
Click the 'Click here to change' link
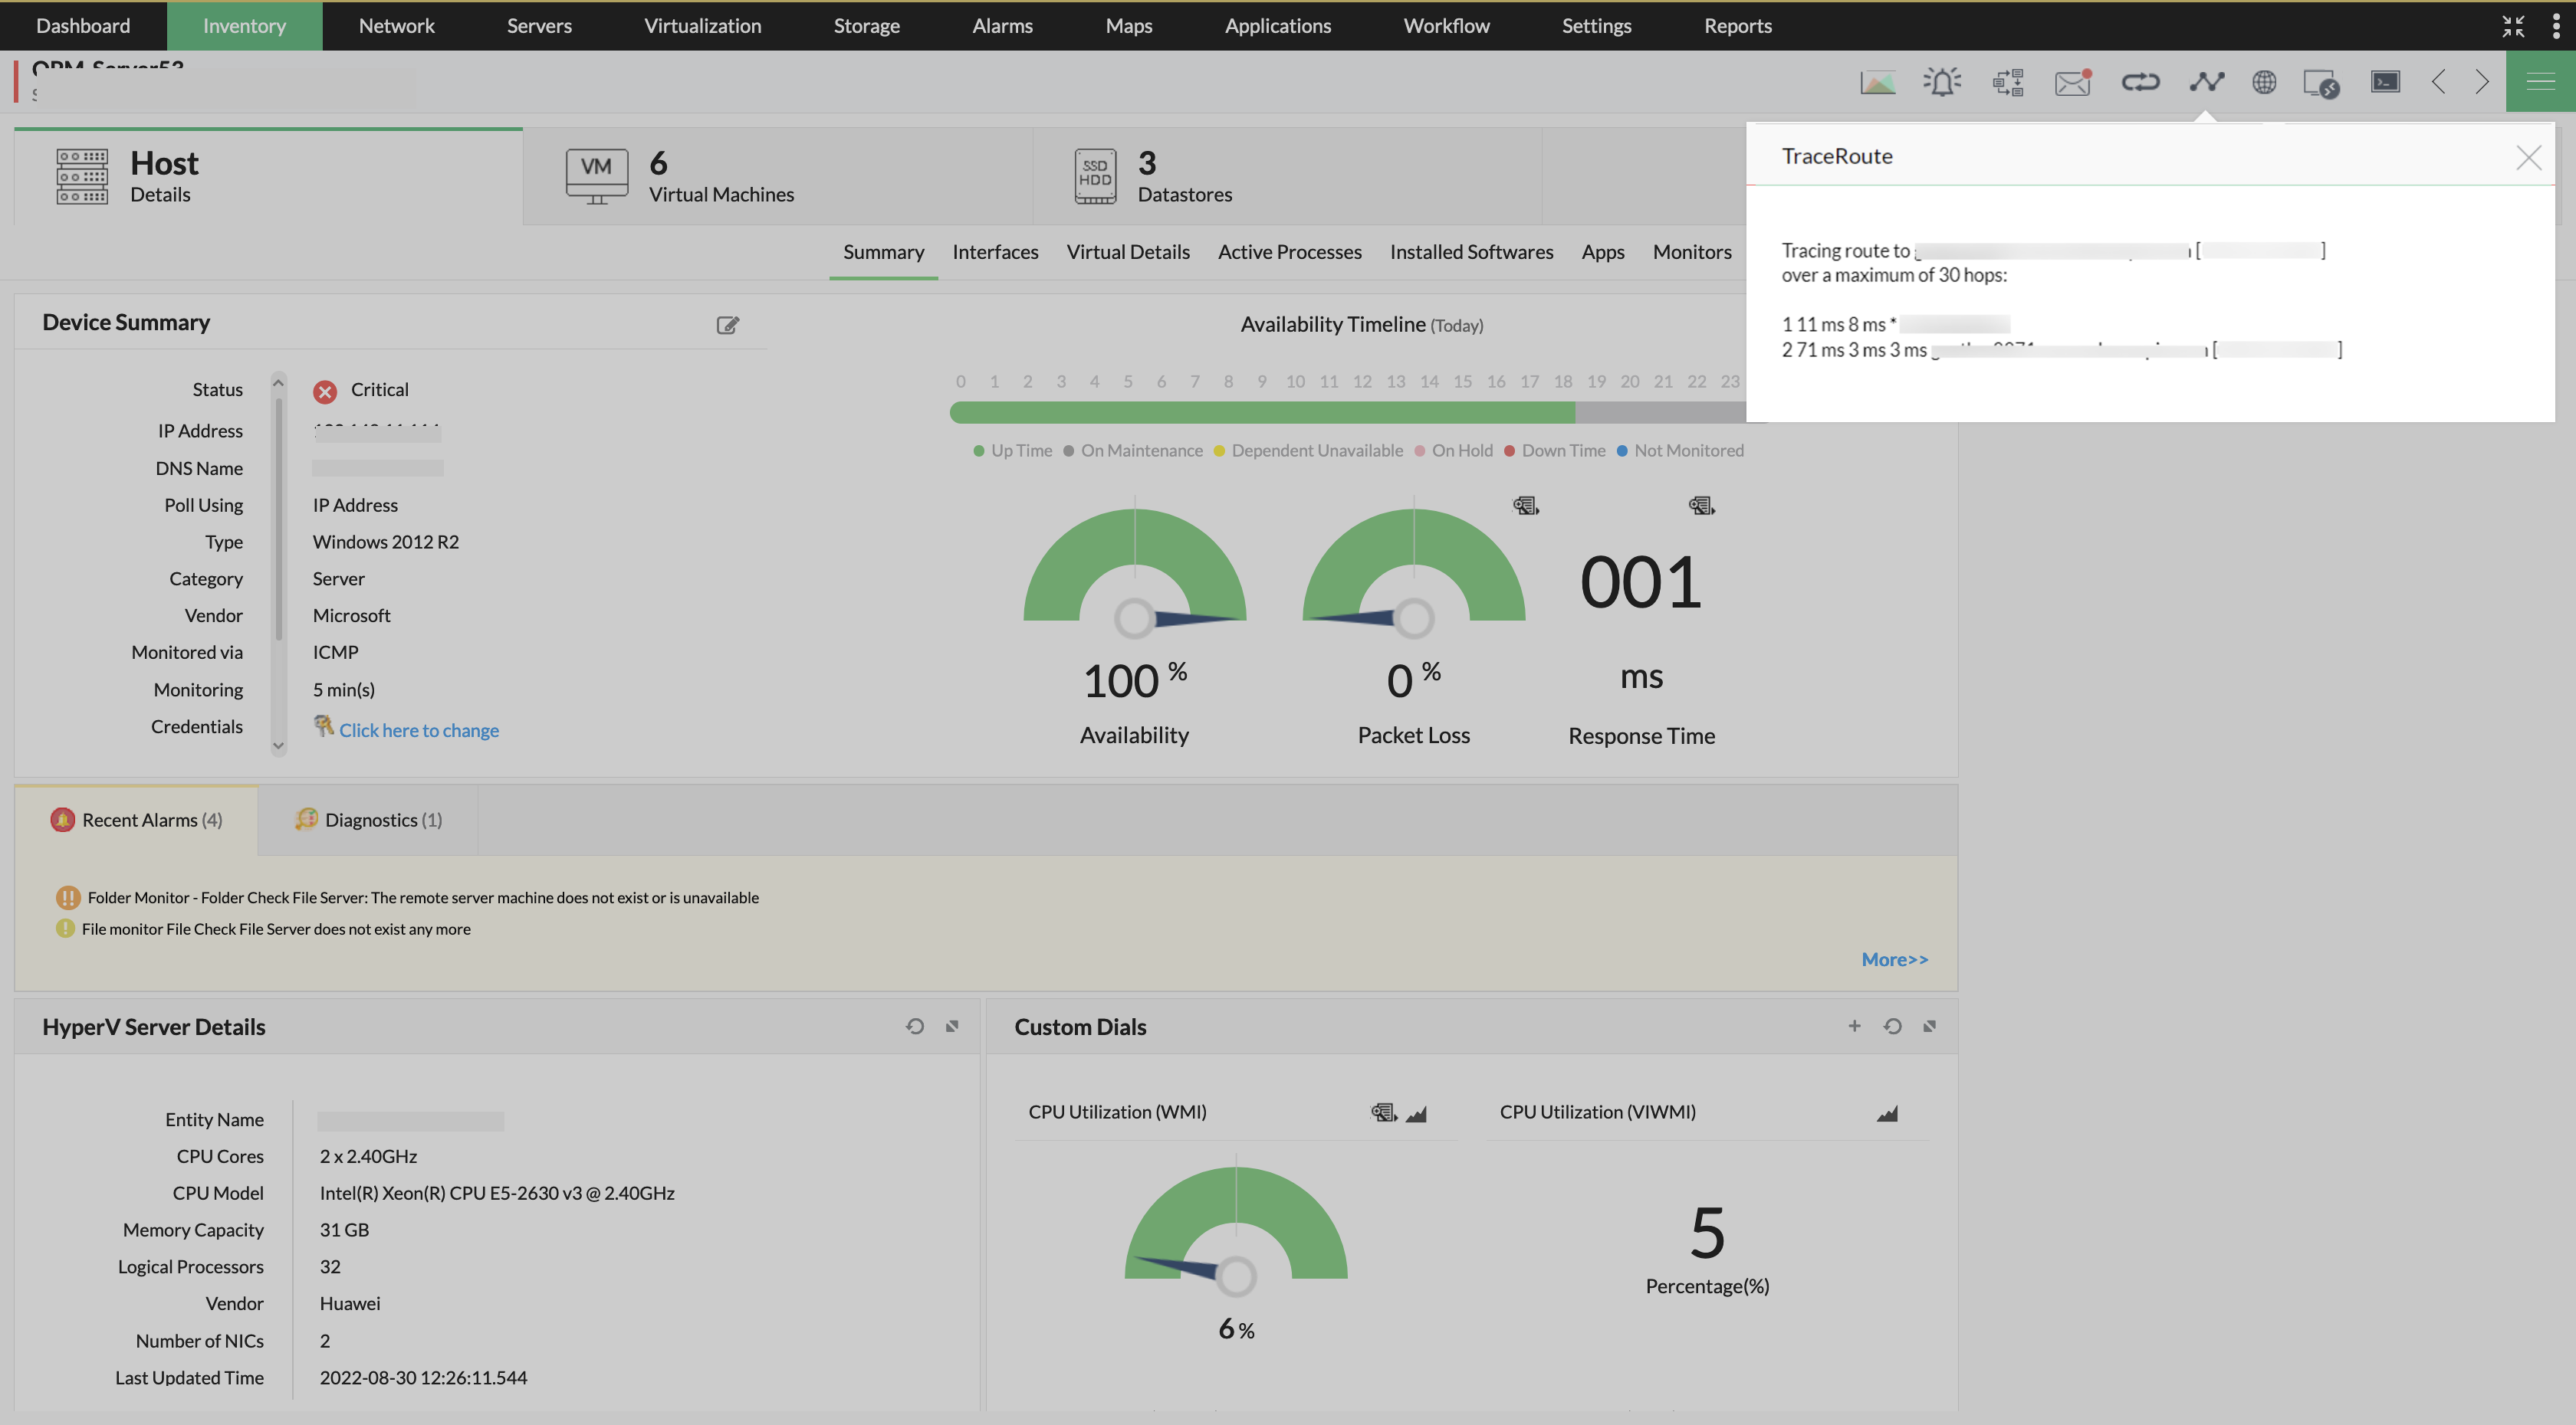418,730
